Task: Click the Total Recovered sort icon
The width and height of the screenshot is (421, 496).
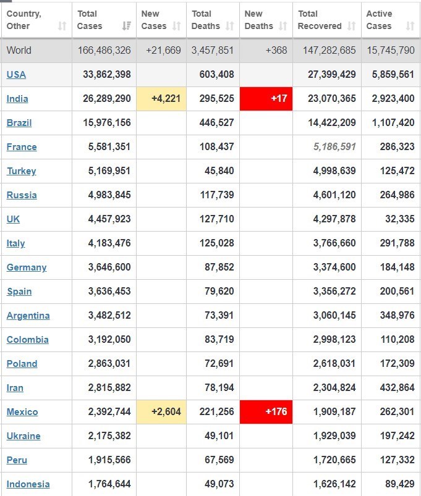Action: (x=352, y=26)
